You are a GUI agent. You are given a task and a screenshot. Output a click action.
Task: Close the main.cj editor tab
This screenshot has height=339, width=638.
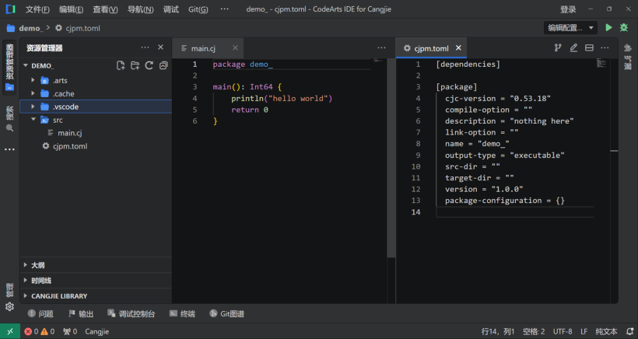tap(235, 48)
